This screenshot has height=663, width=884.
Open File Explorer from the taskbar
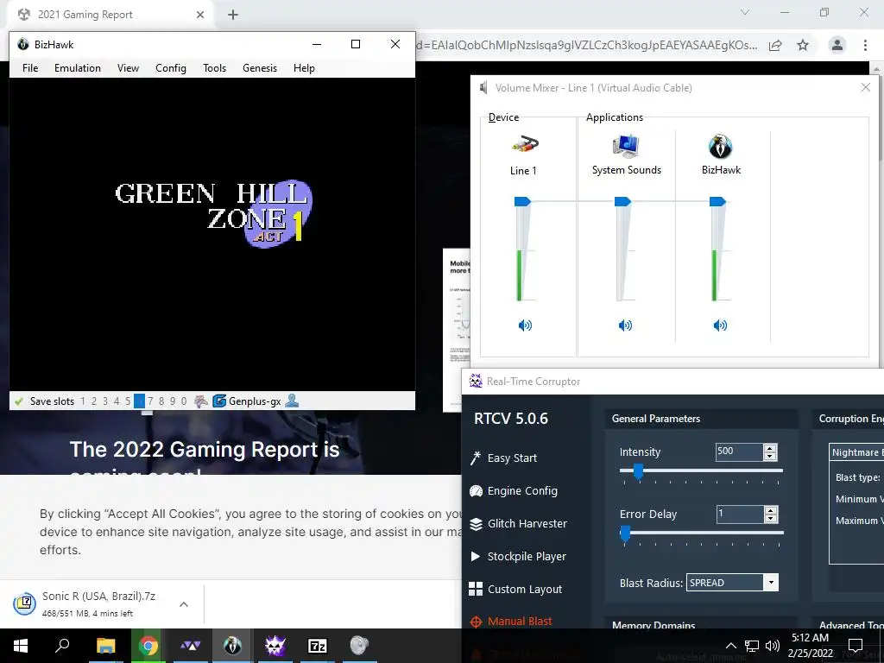(x=105, y=646)
